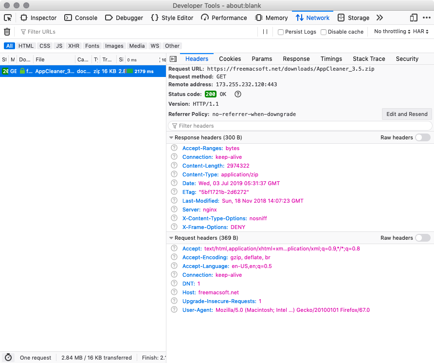
Task: Click the element picker icon
Action: (8, 18)
